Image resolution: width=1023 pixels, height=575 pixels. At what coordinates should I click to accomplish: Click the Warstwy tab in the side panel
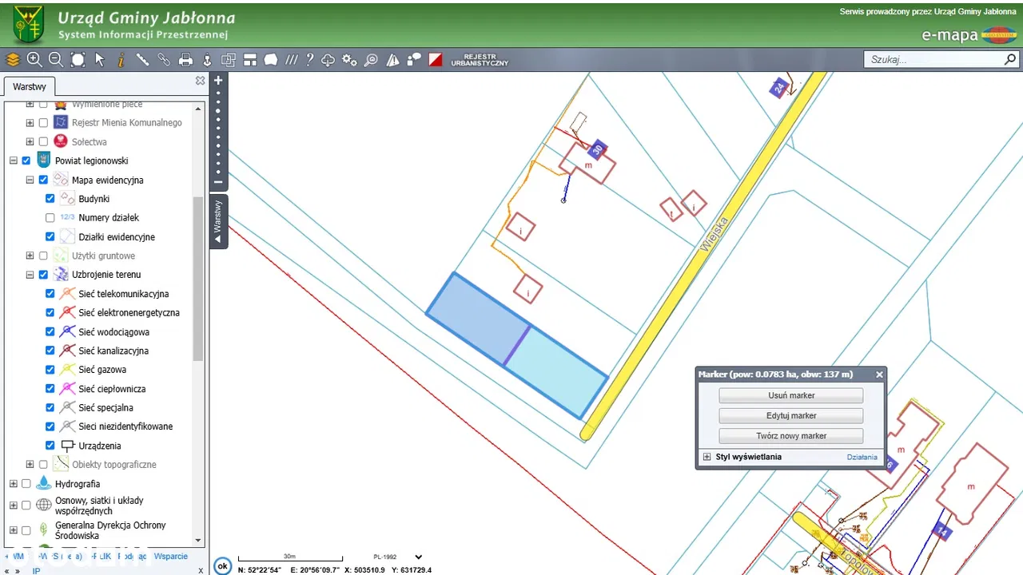pyautogui.click(x=30, y=87)
